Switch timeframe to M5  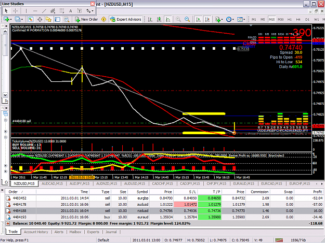click(263, 19)
